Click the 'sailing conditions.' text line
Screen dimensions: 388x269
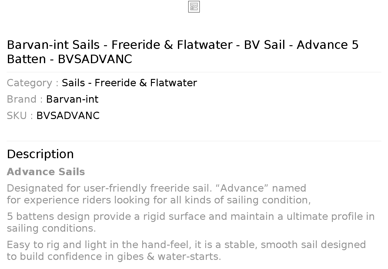(x=51, y=228)
